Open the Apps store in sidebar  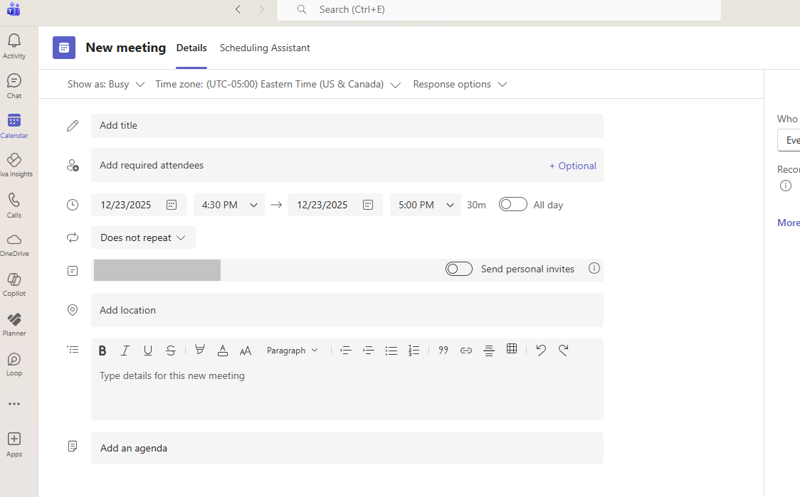click(14, 444)
